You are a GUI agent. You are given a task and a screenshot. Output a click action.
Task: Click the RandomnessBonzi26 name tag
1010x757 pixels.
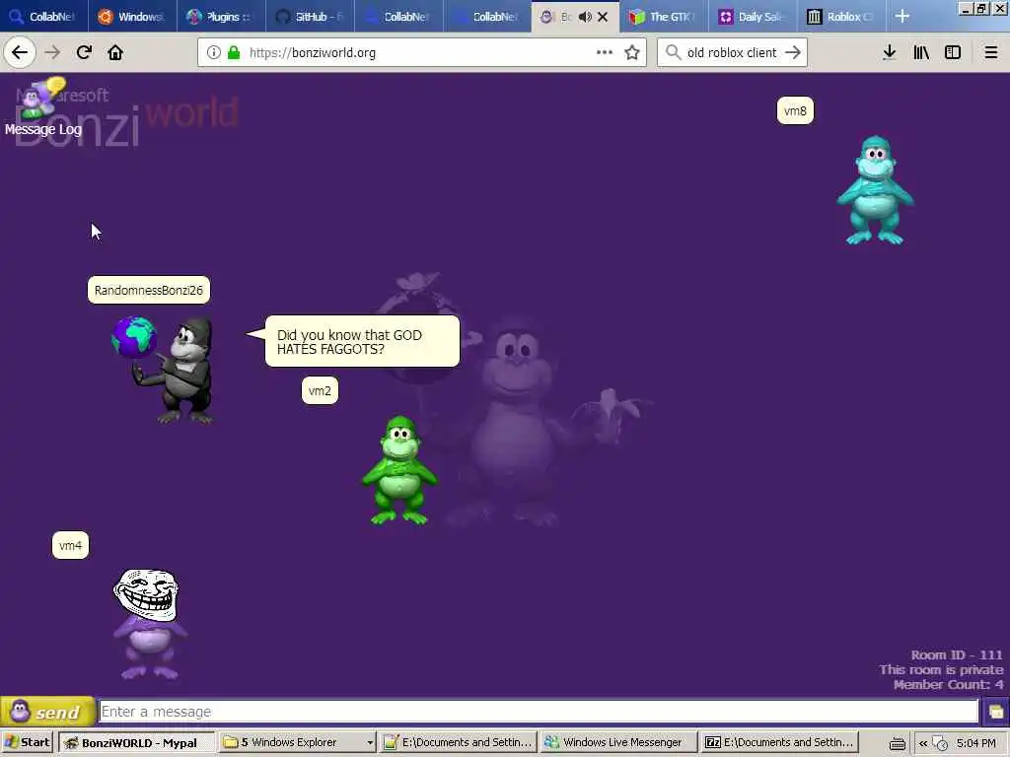coord(149,291)
